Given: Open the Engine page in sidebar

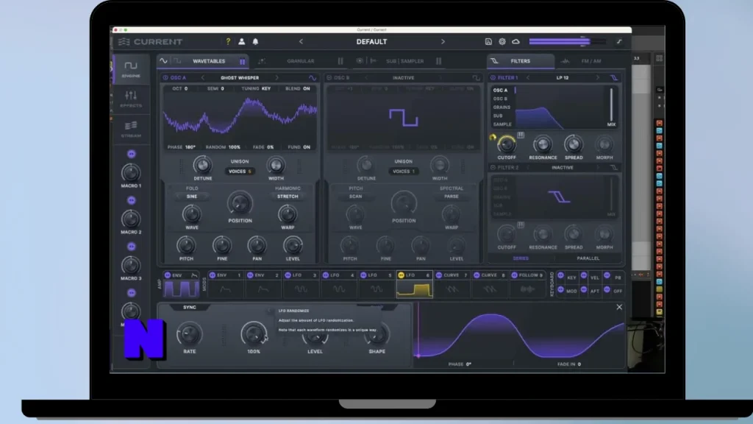Looking at the screenshot, I should coord(131,68).
